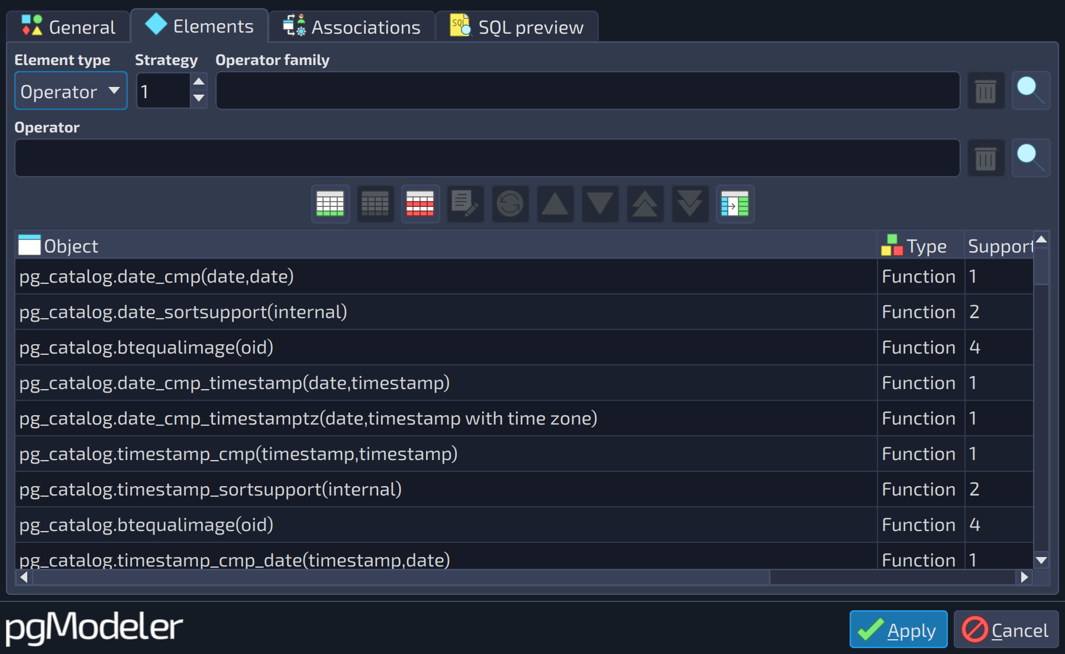Open the Associations tab
Viewport: 1065px width, 654px height.
[x=351, y=27]
